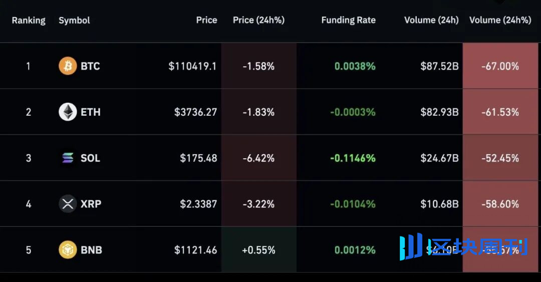Sort by Volume (24h%) header

500,21
